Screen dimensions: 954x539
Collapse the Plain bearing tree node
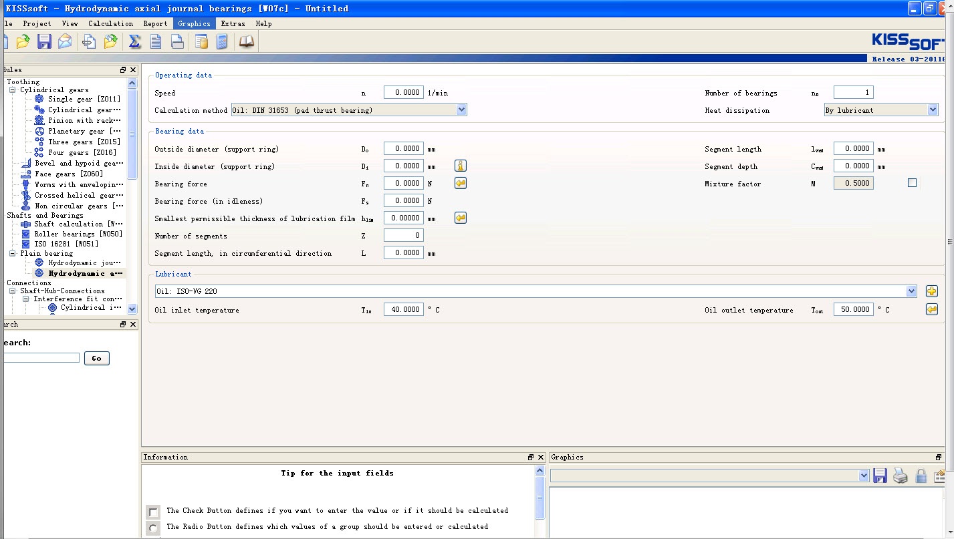(12, 254)
